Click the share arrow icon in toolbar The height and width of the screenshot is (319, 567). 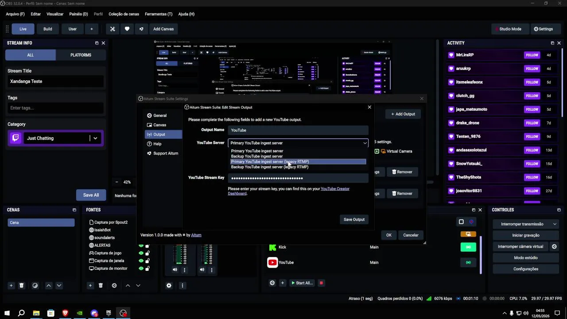tap(141, 29)
